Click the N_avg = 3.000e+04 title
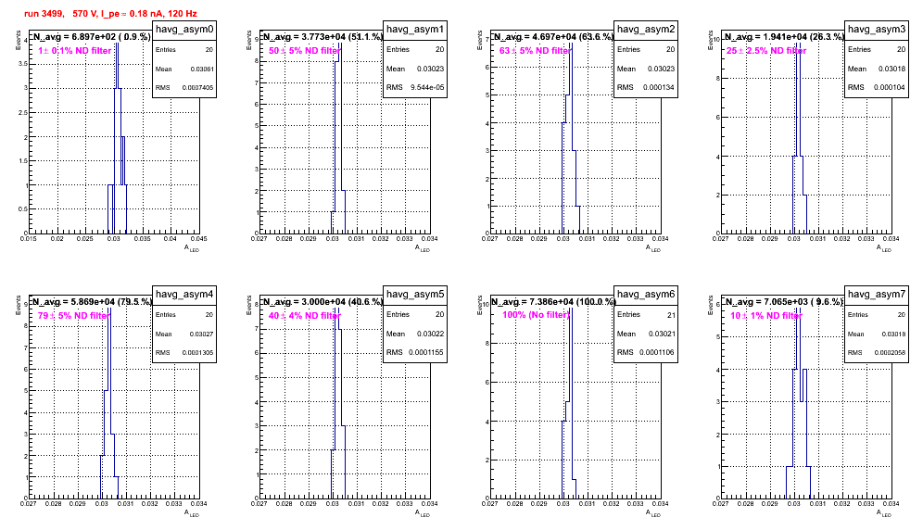923x530 pixels. 322,302
